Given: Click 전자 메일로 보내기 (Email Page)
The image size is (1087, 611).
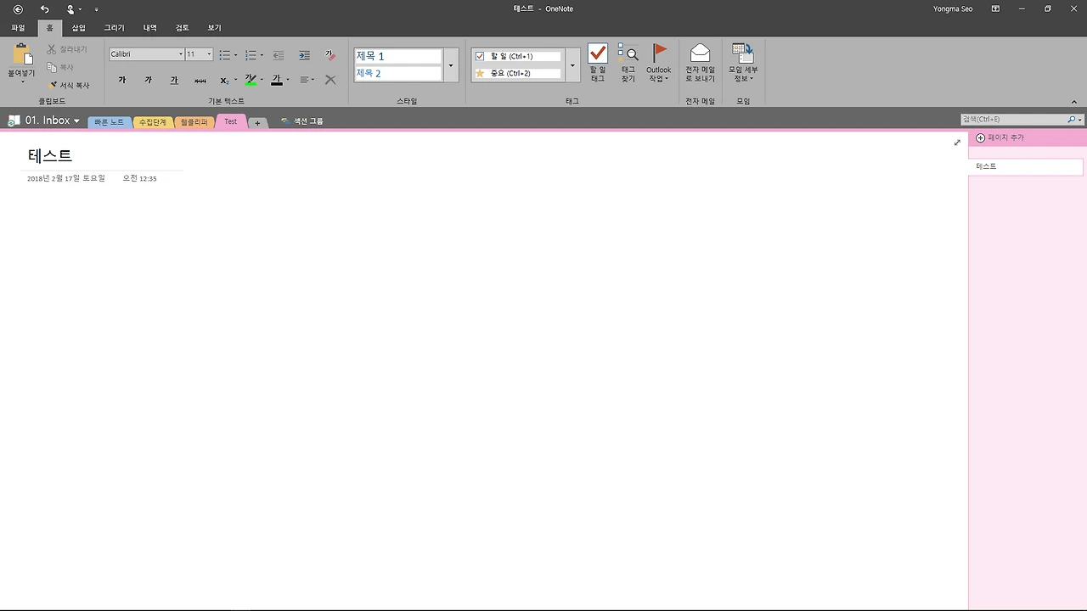Looking at the screenshot, I should 700,63.
